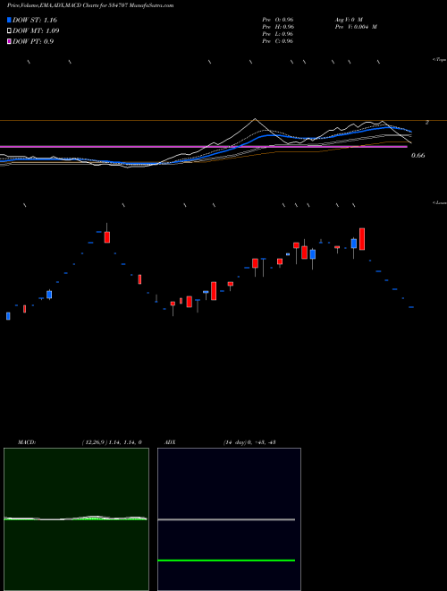
Task: Click the 'Pre L: 0.96' value
Action: 278,34
